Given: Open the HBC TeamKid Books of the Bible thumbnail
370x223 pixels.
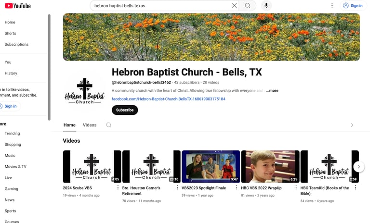Looking at the screenshot, I should coord(330,166).
